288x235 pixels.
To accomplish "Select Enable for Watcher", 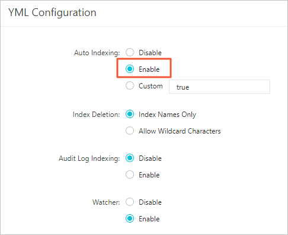I will click(x=130, y=218).
